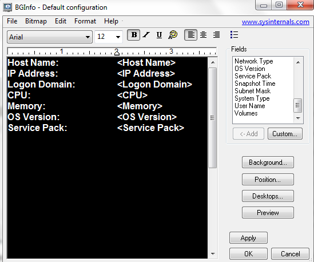Open the Custom... fields dialog
Screen dimensions: 314x262
coord(285,134)
